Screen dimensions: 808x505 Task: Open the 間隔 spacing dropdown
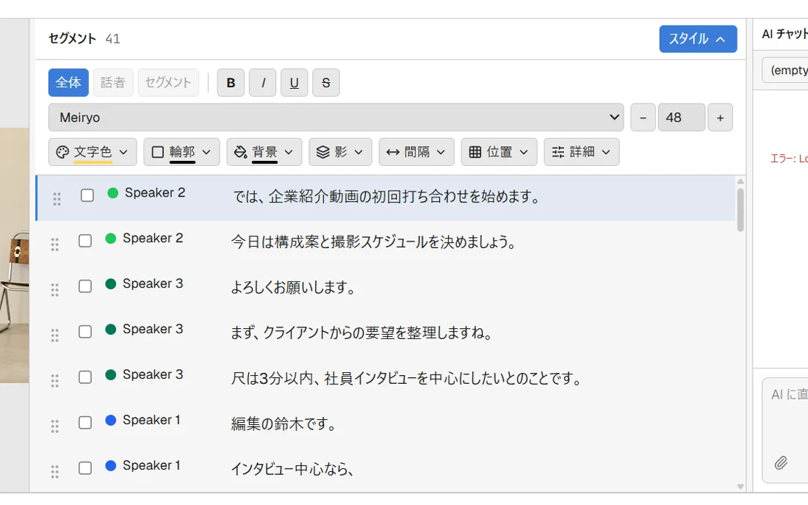point(416,152)
